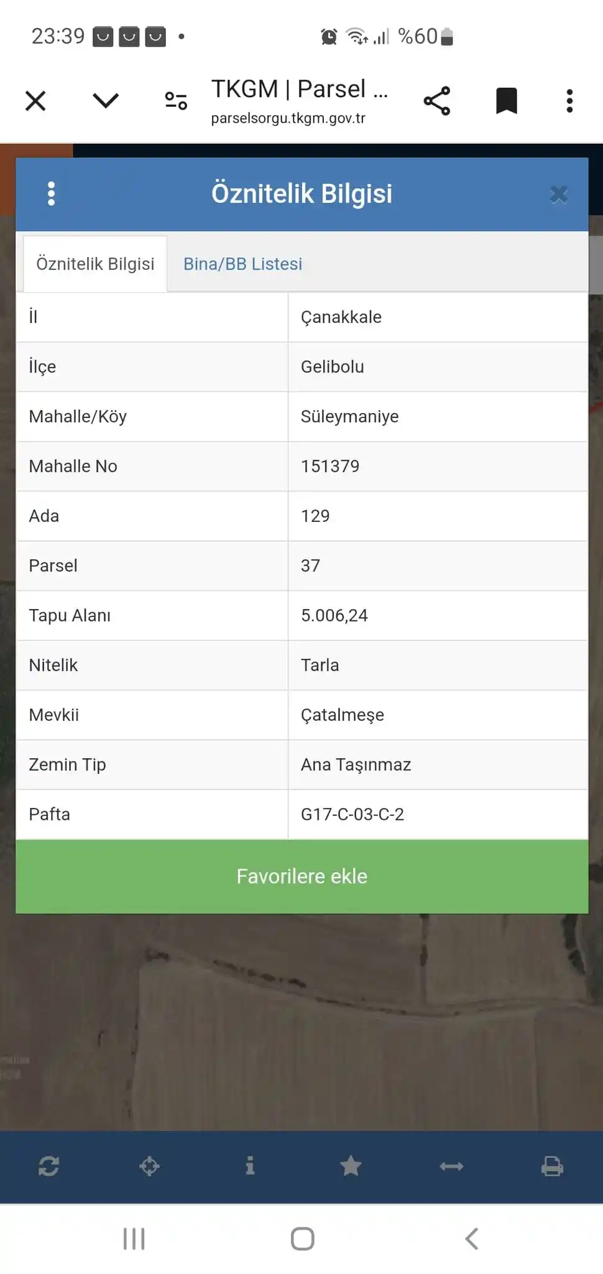Tap the star favorites icon

point(351,1166)
